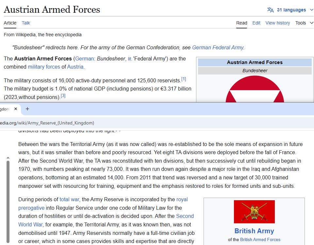Viewport: 314px width, 245px height.
Task: Click the Austrian Armed Forces page title
Action: click(52, 9)
